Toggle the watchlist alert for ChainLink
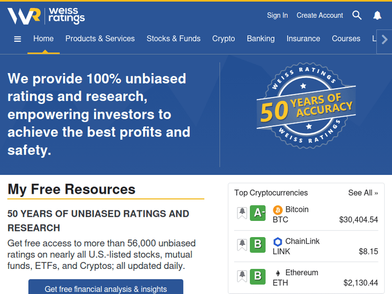 click(x=242, y=245)
